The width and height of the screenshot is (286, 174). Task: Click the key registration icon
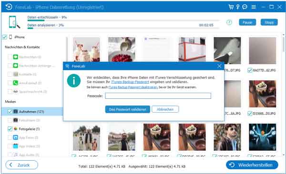point(238,7)
